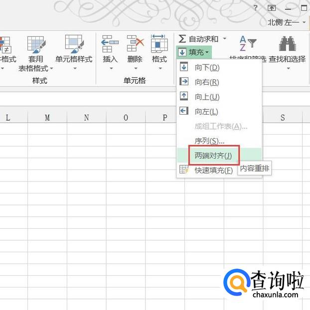Click the Fill Down (向下) menu icon
Viewport: 310px width, 310px height.
pos(184,67)
